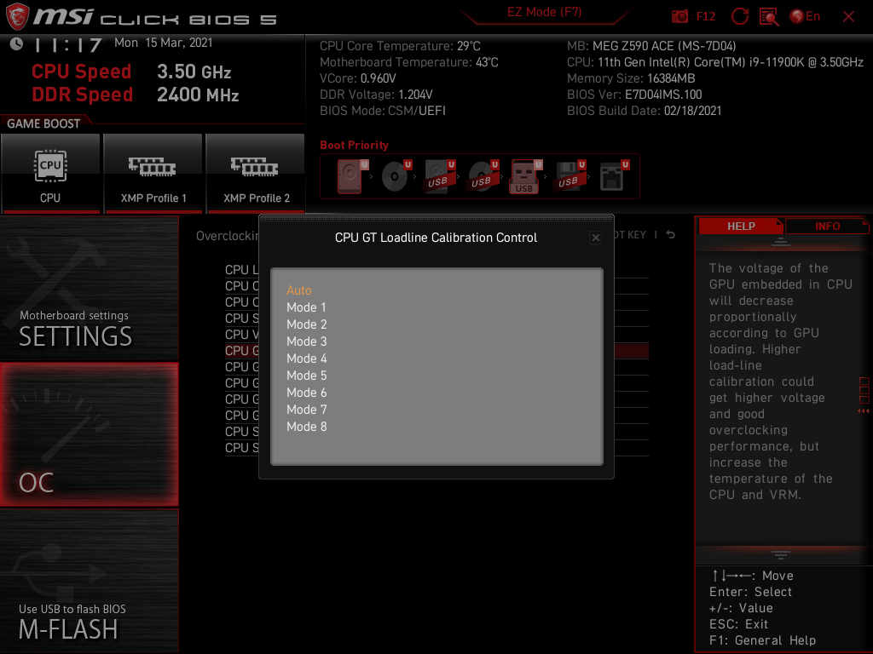Select the USB floppy boot device icon

(x=569, y=176)
